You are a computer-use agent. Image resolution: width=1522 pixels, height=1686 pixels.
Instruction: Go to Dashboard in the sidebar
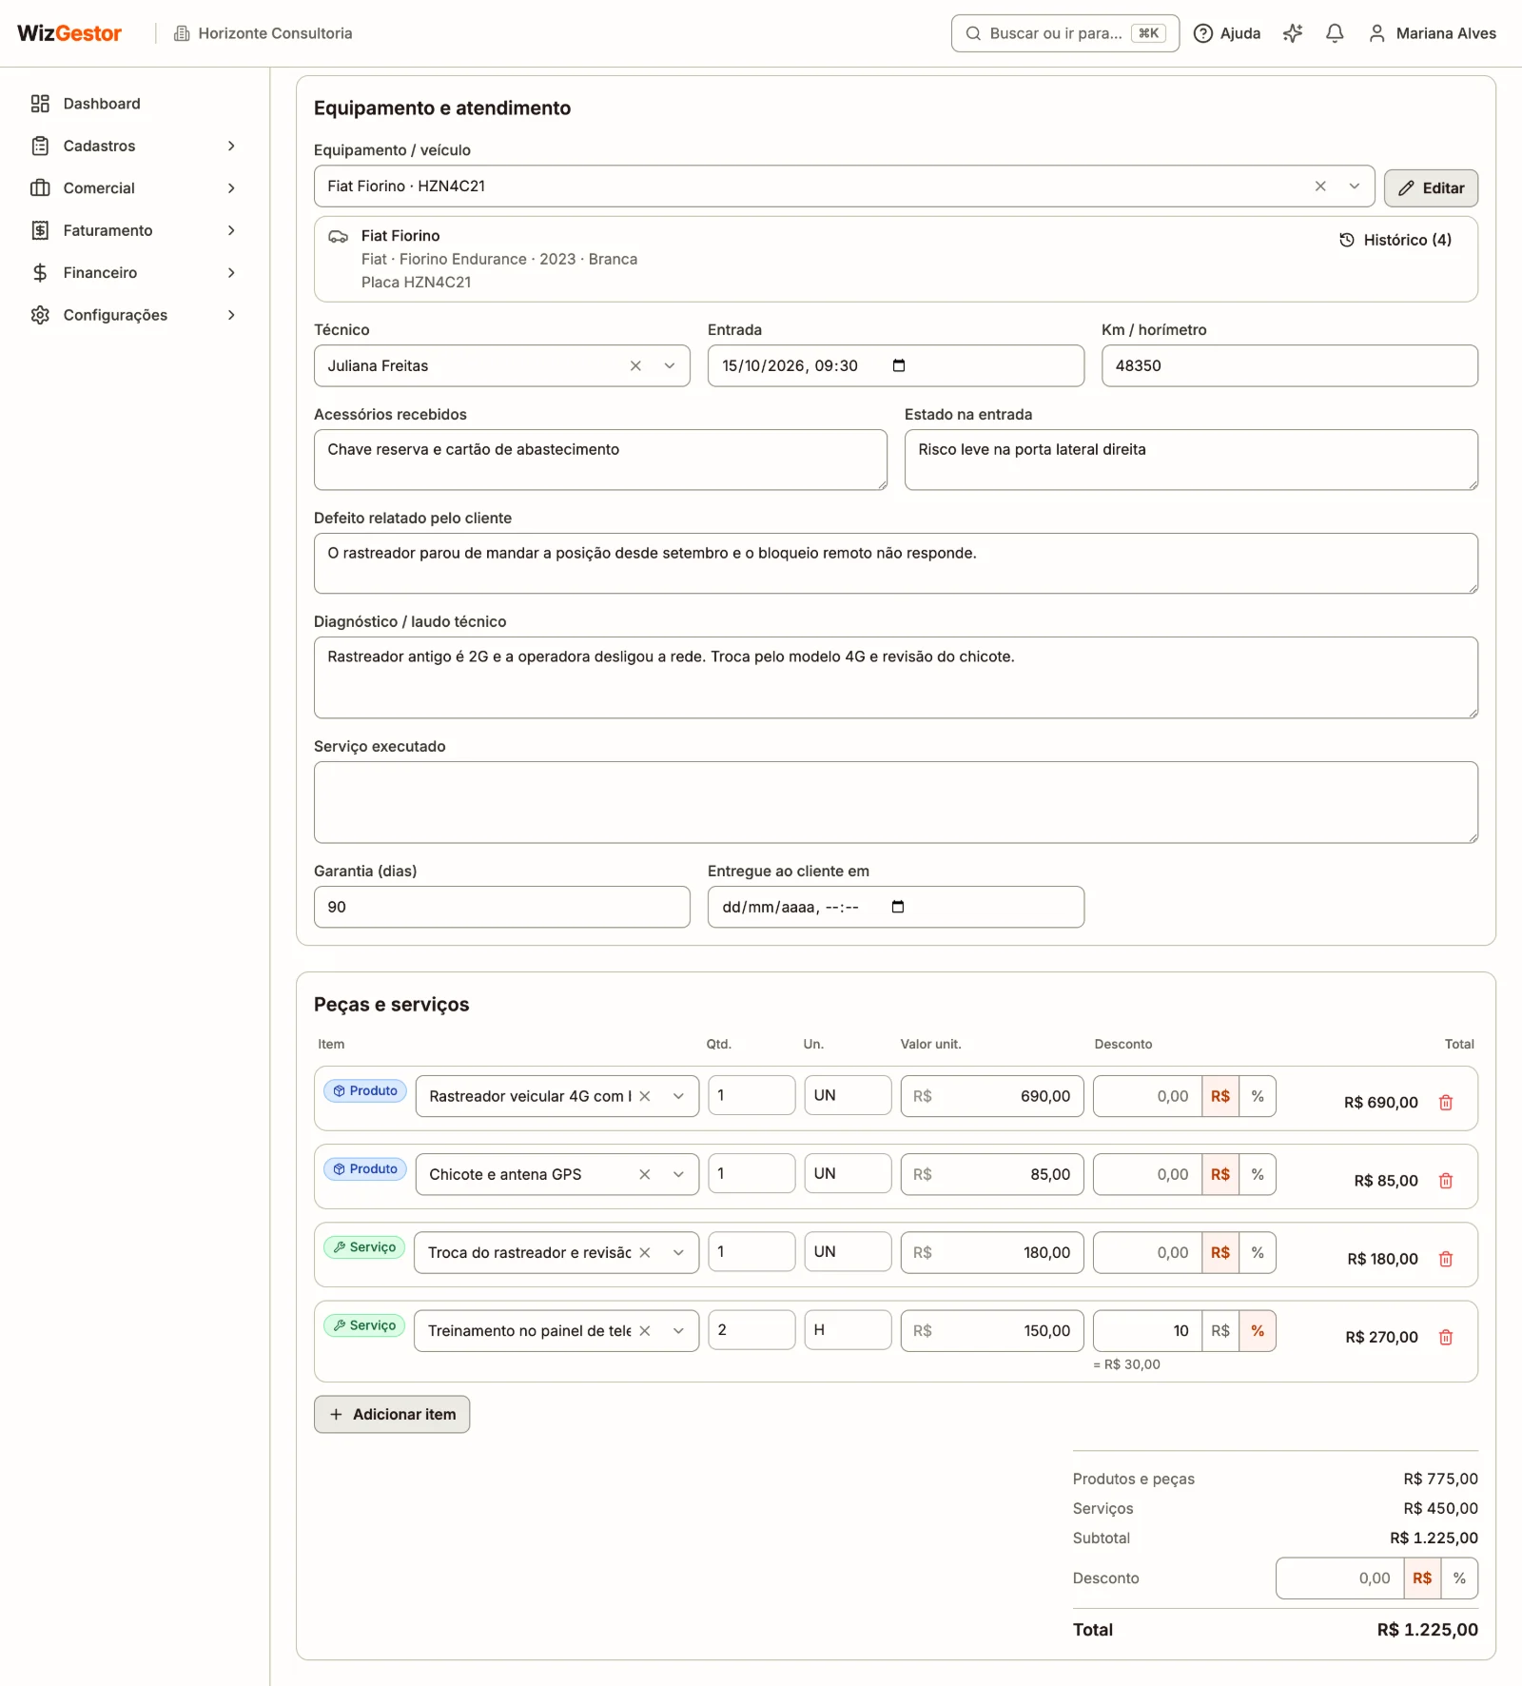coord(133,104)
